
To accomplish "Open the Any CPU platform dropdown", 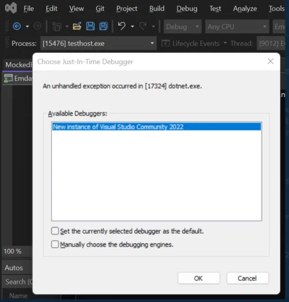I will 237,26.
